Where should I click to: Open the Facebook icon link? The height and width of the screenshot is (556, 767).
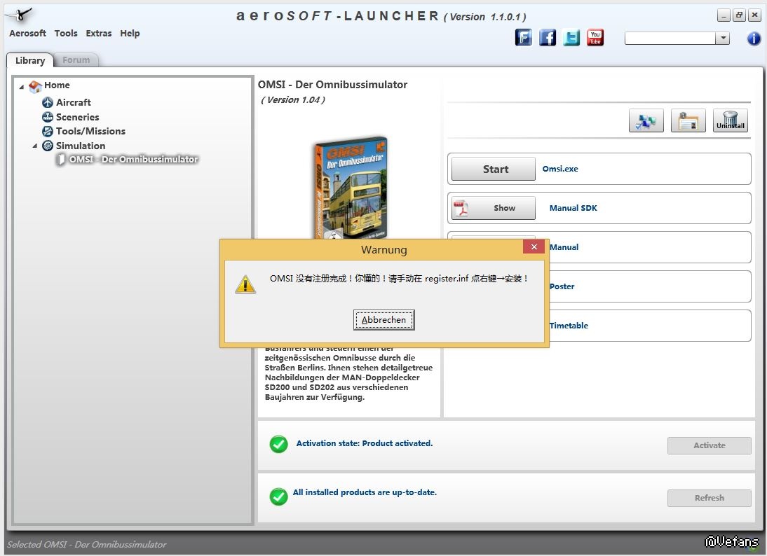[x=548, y=38]
